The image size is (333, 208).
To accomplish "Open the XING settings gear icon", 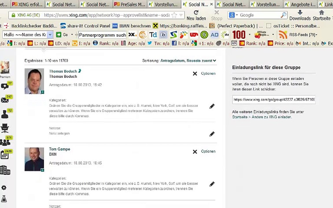I will (x=4, y=187).
